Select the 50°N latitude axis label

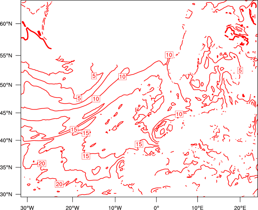coord(6,85)
